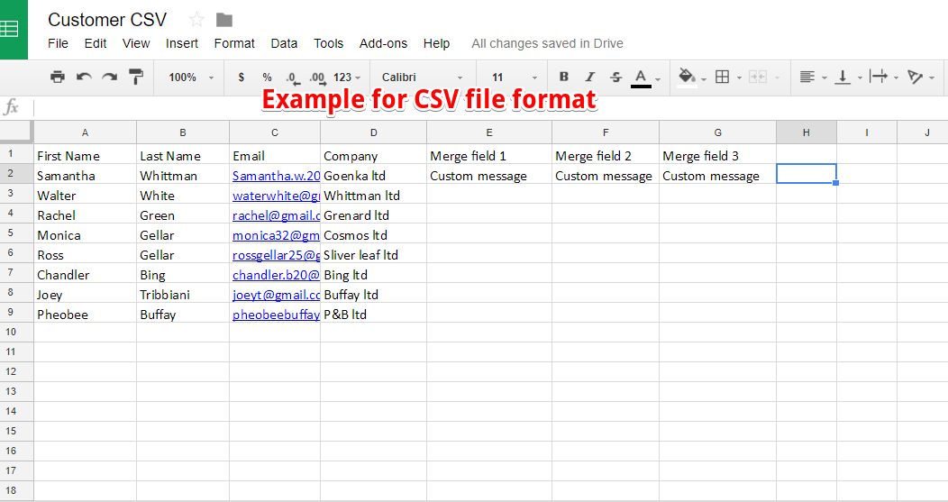Open the Data menu

tap(284, 43)
